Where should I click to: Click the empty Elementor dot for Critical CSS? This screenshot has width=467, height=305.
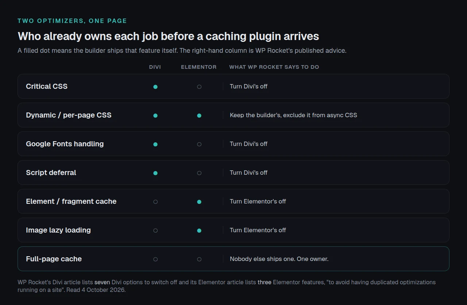[199, 87]
